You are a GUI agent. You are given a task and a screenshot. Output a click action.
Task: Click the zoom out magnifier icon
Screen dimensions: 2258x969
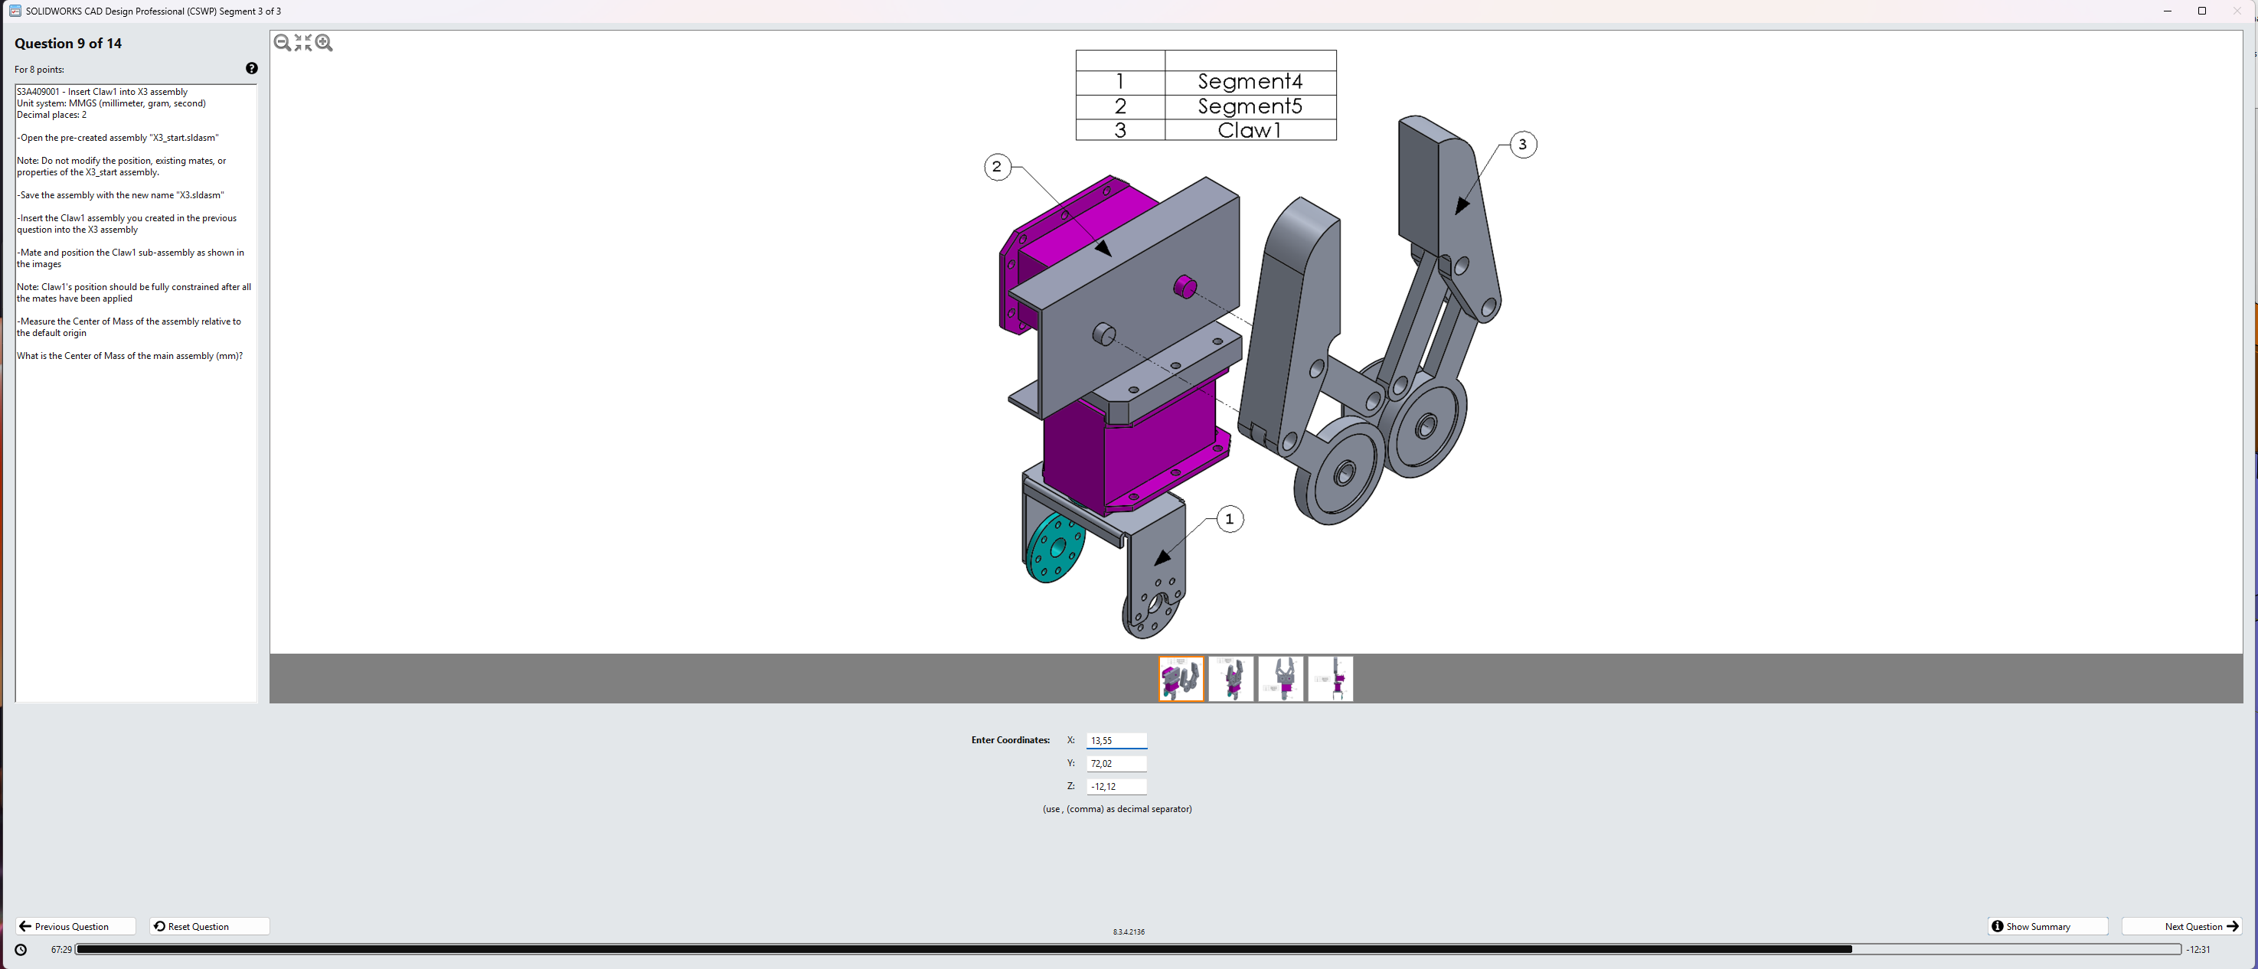[x=283, y=43]
